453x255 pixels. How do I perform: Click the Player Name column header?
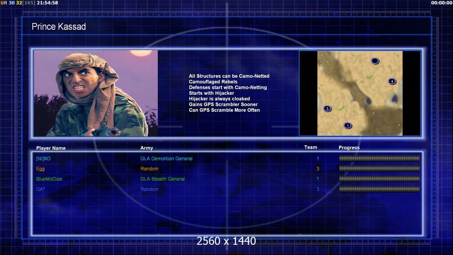coord(51,148)
